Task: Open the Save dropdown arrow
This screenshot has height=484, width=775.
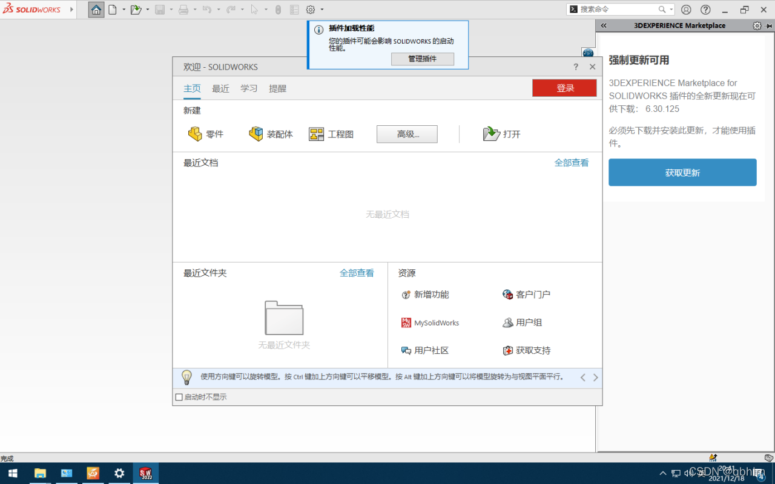Action: click(171, 10)
